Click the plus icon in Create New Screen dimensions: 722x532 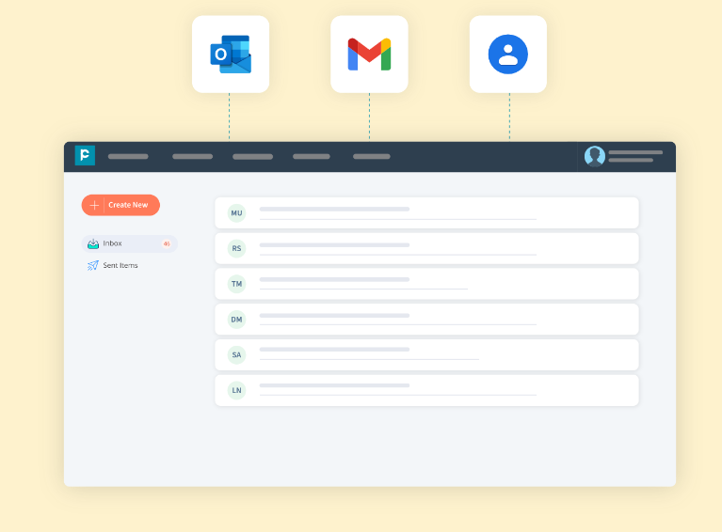(94, 205)
